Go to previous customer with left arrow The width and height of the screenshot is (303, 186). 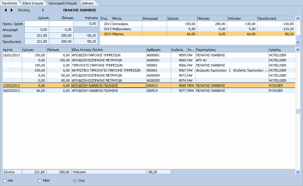click(x=6, y=10)
